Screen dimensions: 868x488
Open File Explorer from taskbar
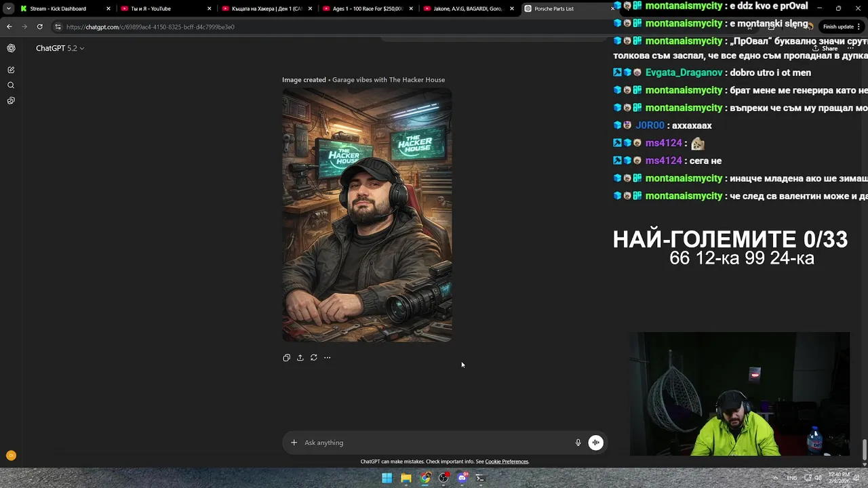coord(406,478)
